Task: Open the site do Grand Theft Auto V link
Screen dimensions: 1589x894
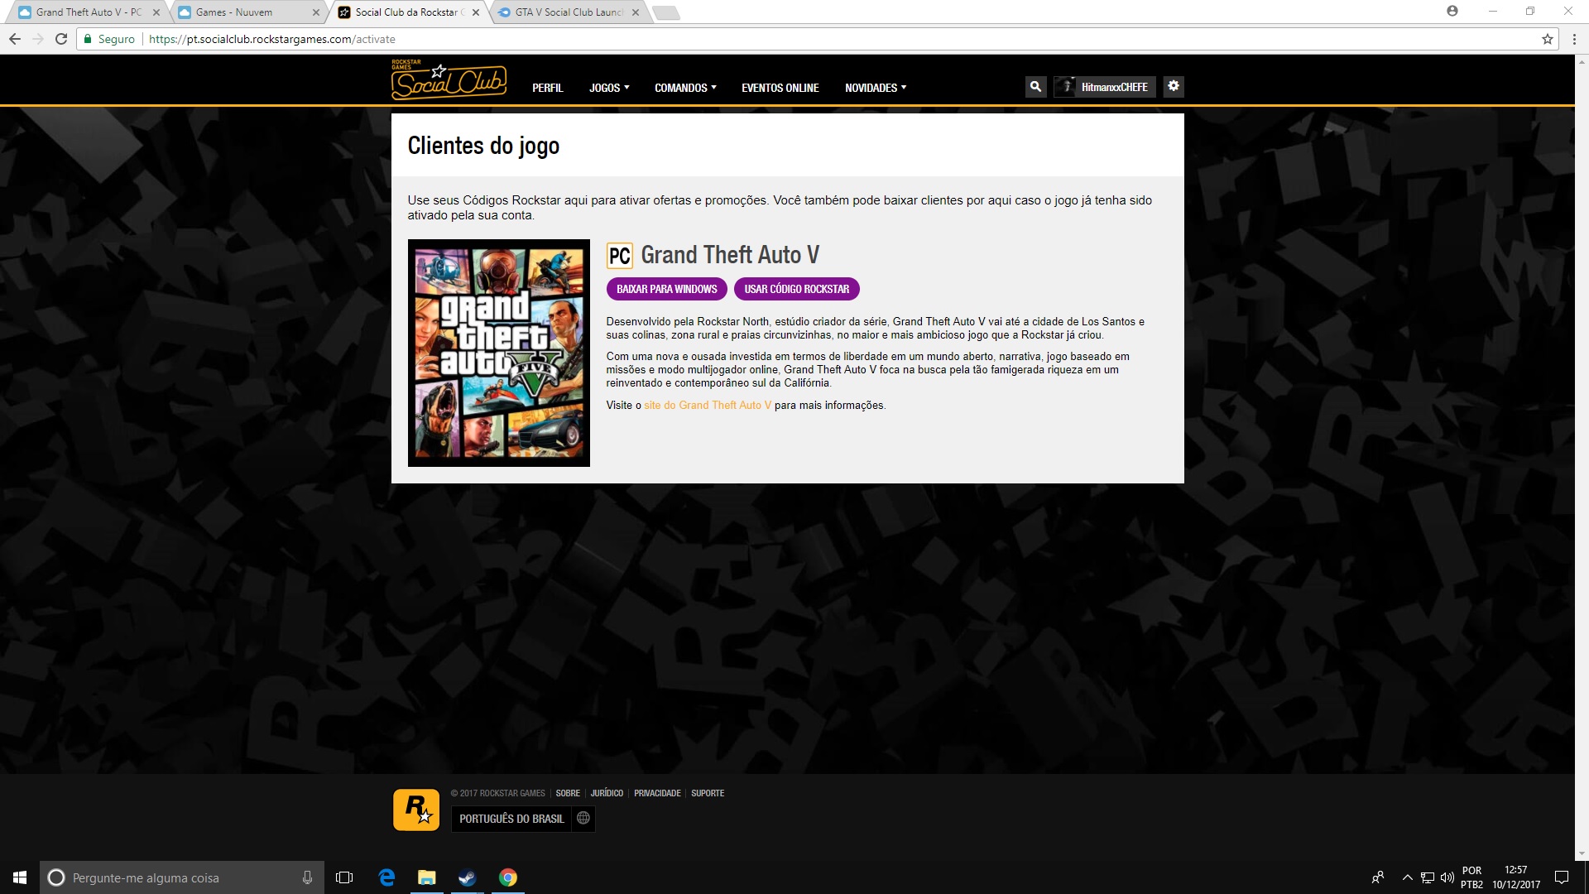Action: 708,406
